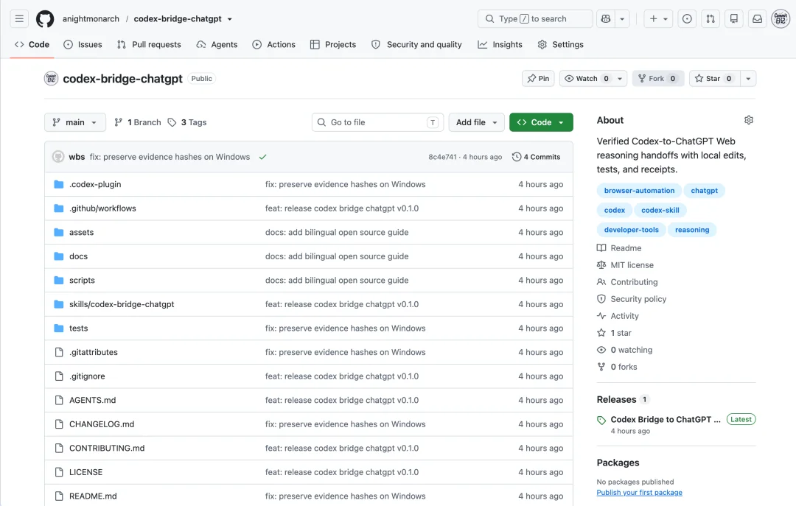View the 4 Commits history
Image resolution: width=796 pixels, height=506 pixels.
(536, 157)
